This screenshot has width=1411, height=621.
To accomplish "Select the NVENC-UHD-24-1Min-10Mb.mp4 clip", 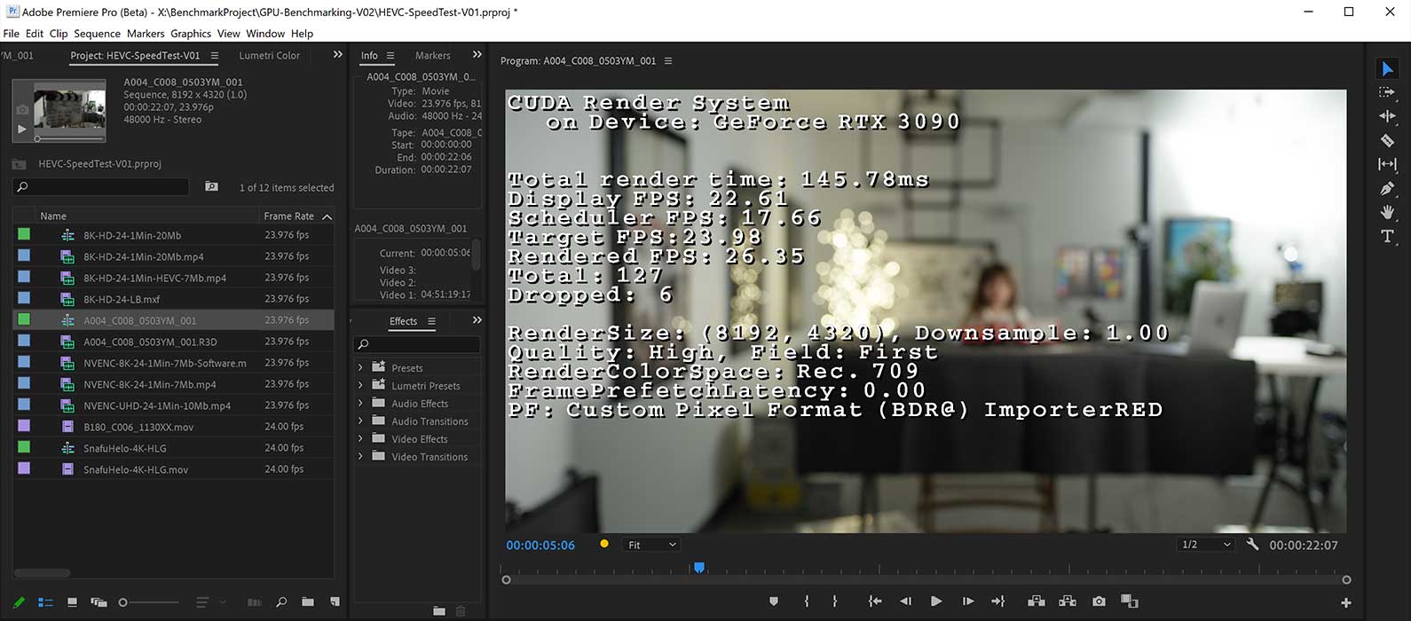I will pos(157,405).
